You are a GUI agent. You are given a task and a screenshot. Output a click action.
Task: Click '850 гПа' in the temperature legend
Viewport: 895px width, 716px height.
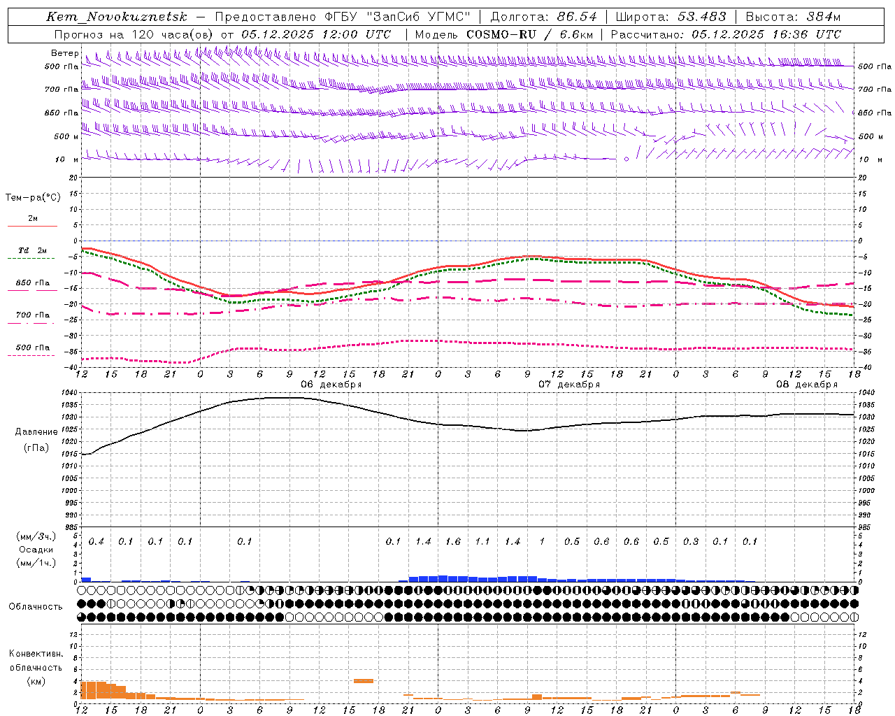pos(33,283)
